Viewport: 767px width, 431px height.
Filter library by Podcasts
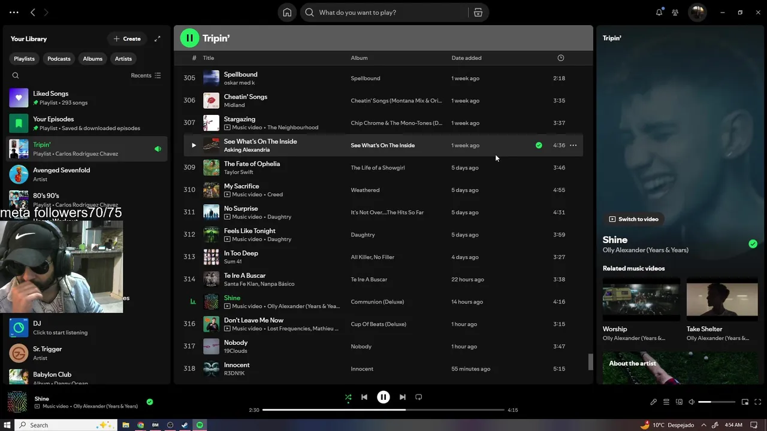tap(59, 59)
